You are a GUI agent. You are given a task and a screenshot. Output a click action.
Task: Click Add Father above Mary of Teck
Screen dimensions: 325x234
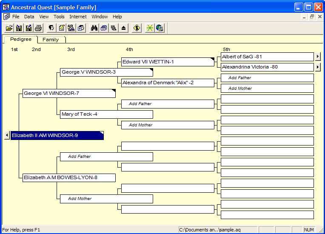(x=168, y=104)
